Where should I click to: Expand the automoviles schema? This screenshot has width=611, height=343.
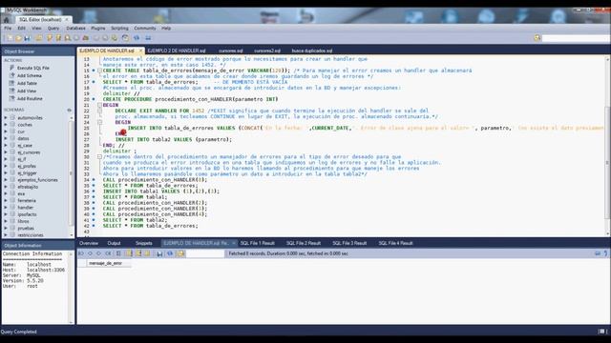(x=6, y=118)
